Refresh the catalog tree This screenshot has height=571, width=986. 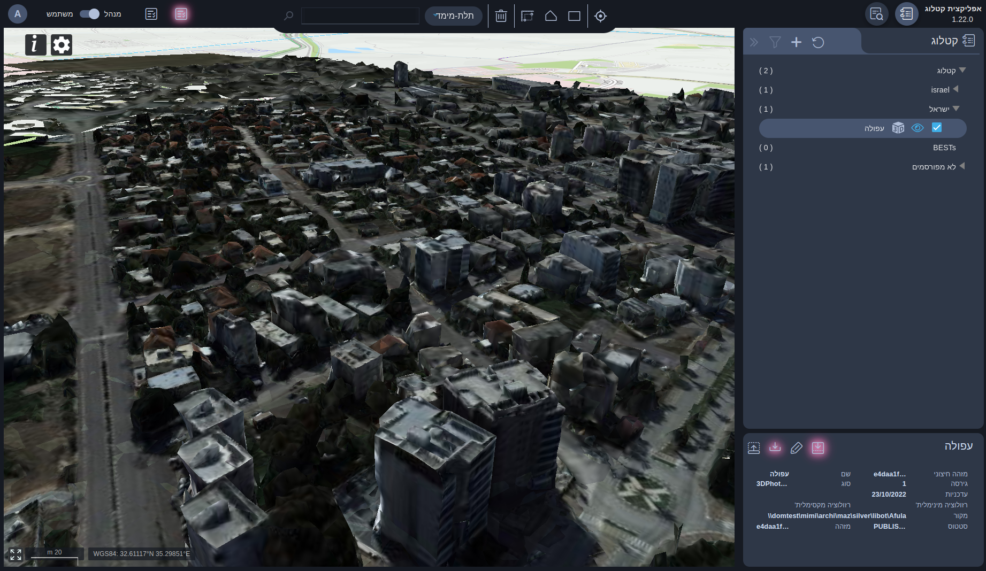[x=819, y=42]
